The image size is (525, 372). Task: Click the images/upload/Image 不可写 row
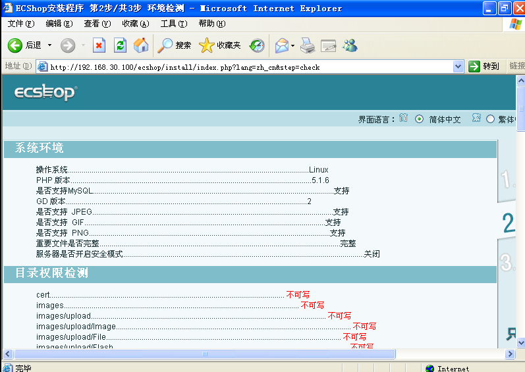click(x=206, y=326)
